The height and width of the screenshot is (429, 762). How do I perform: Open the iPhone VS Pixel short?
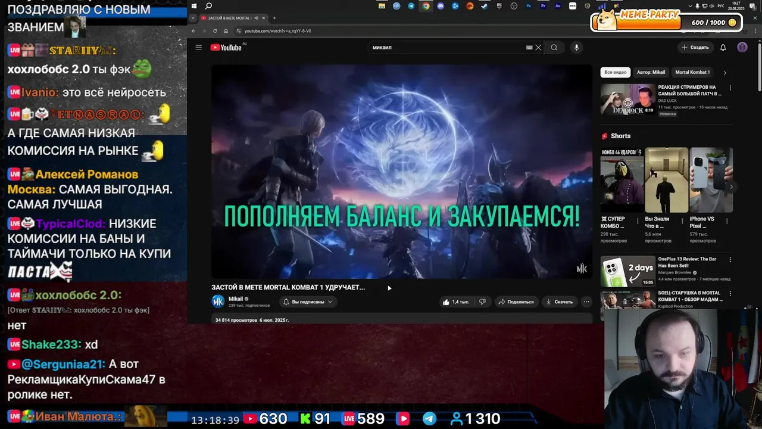click(711, 181)
